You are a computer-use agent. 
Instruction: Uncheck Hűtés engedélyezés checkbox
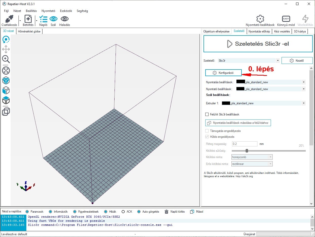(207, 137)
